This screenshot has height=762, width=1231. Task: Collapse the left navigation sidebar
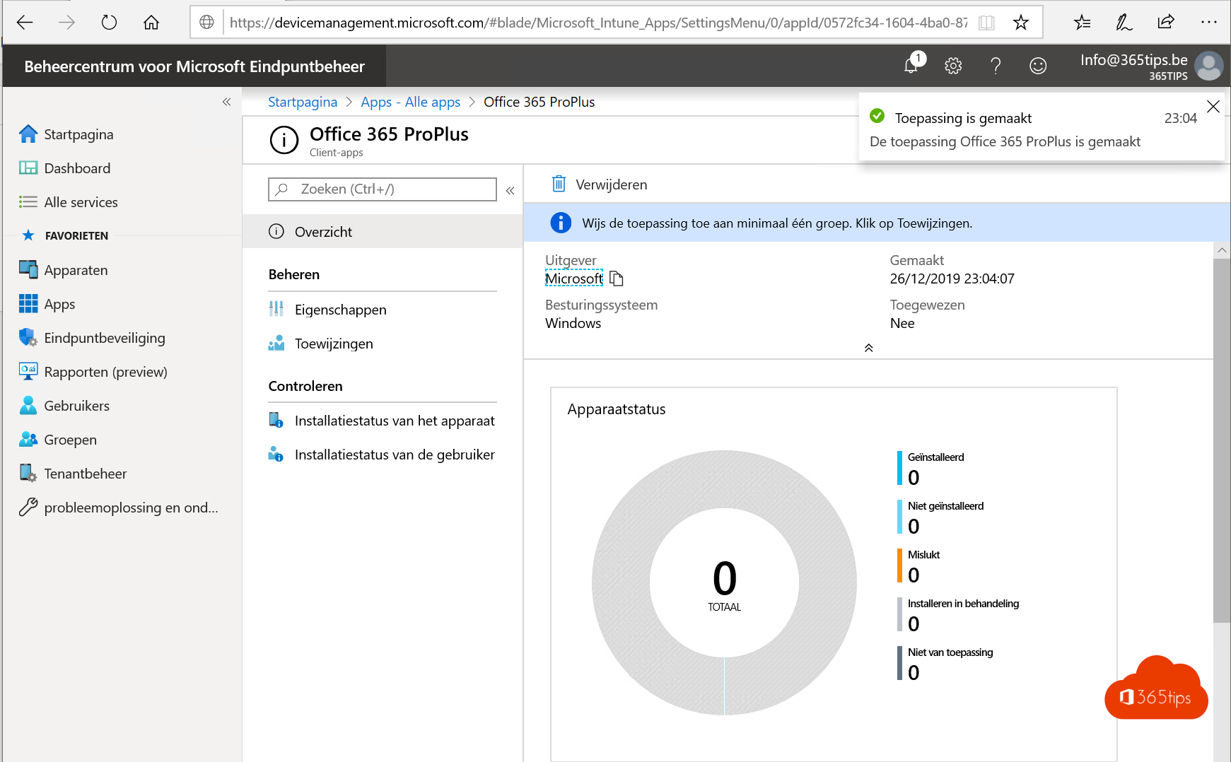coord(226,102)
